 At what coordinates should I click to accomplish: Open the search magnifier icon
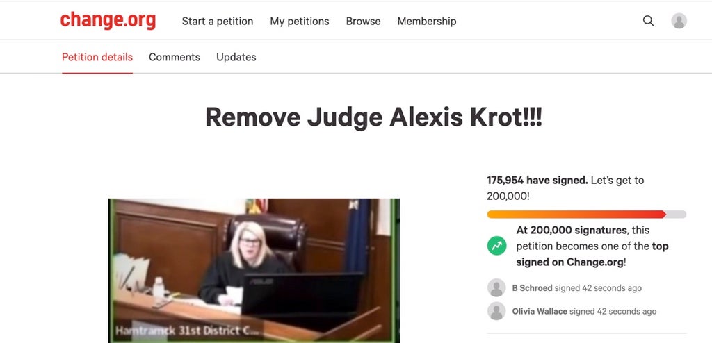tap(649, 21)
